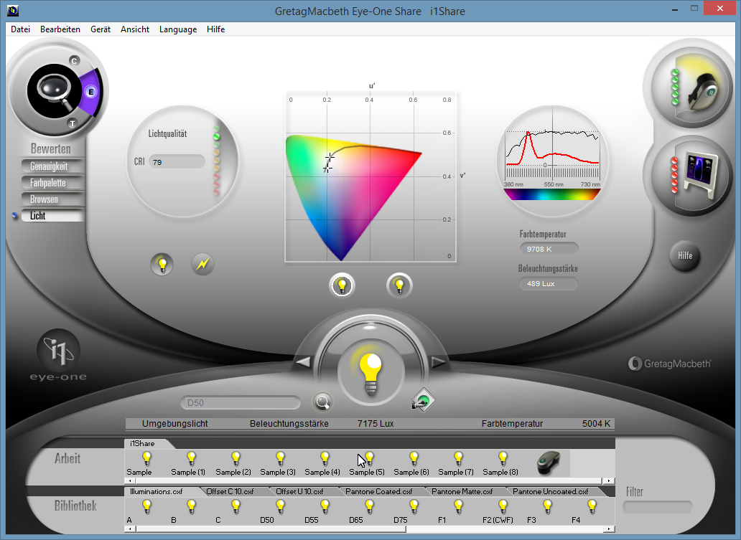The height and width of the screenshot is (540, 741).
Task: Click the Filter input field
Action: tap(658, 507)
